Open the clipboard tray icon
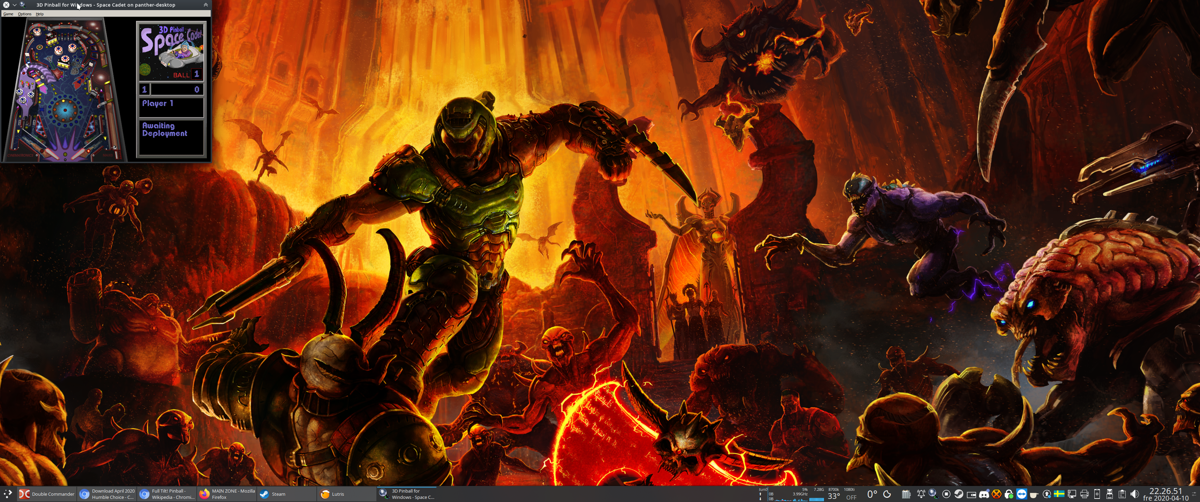This screenshot has height=502, width=1200. tap(1122, 494)
